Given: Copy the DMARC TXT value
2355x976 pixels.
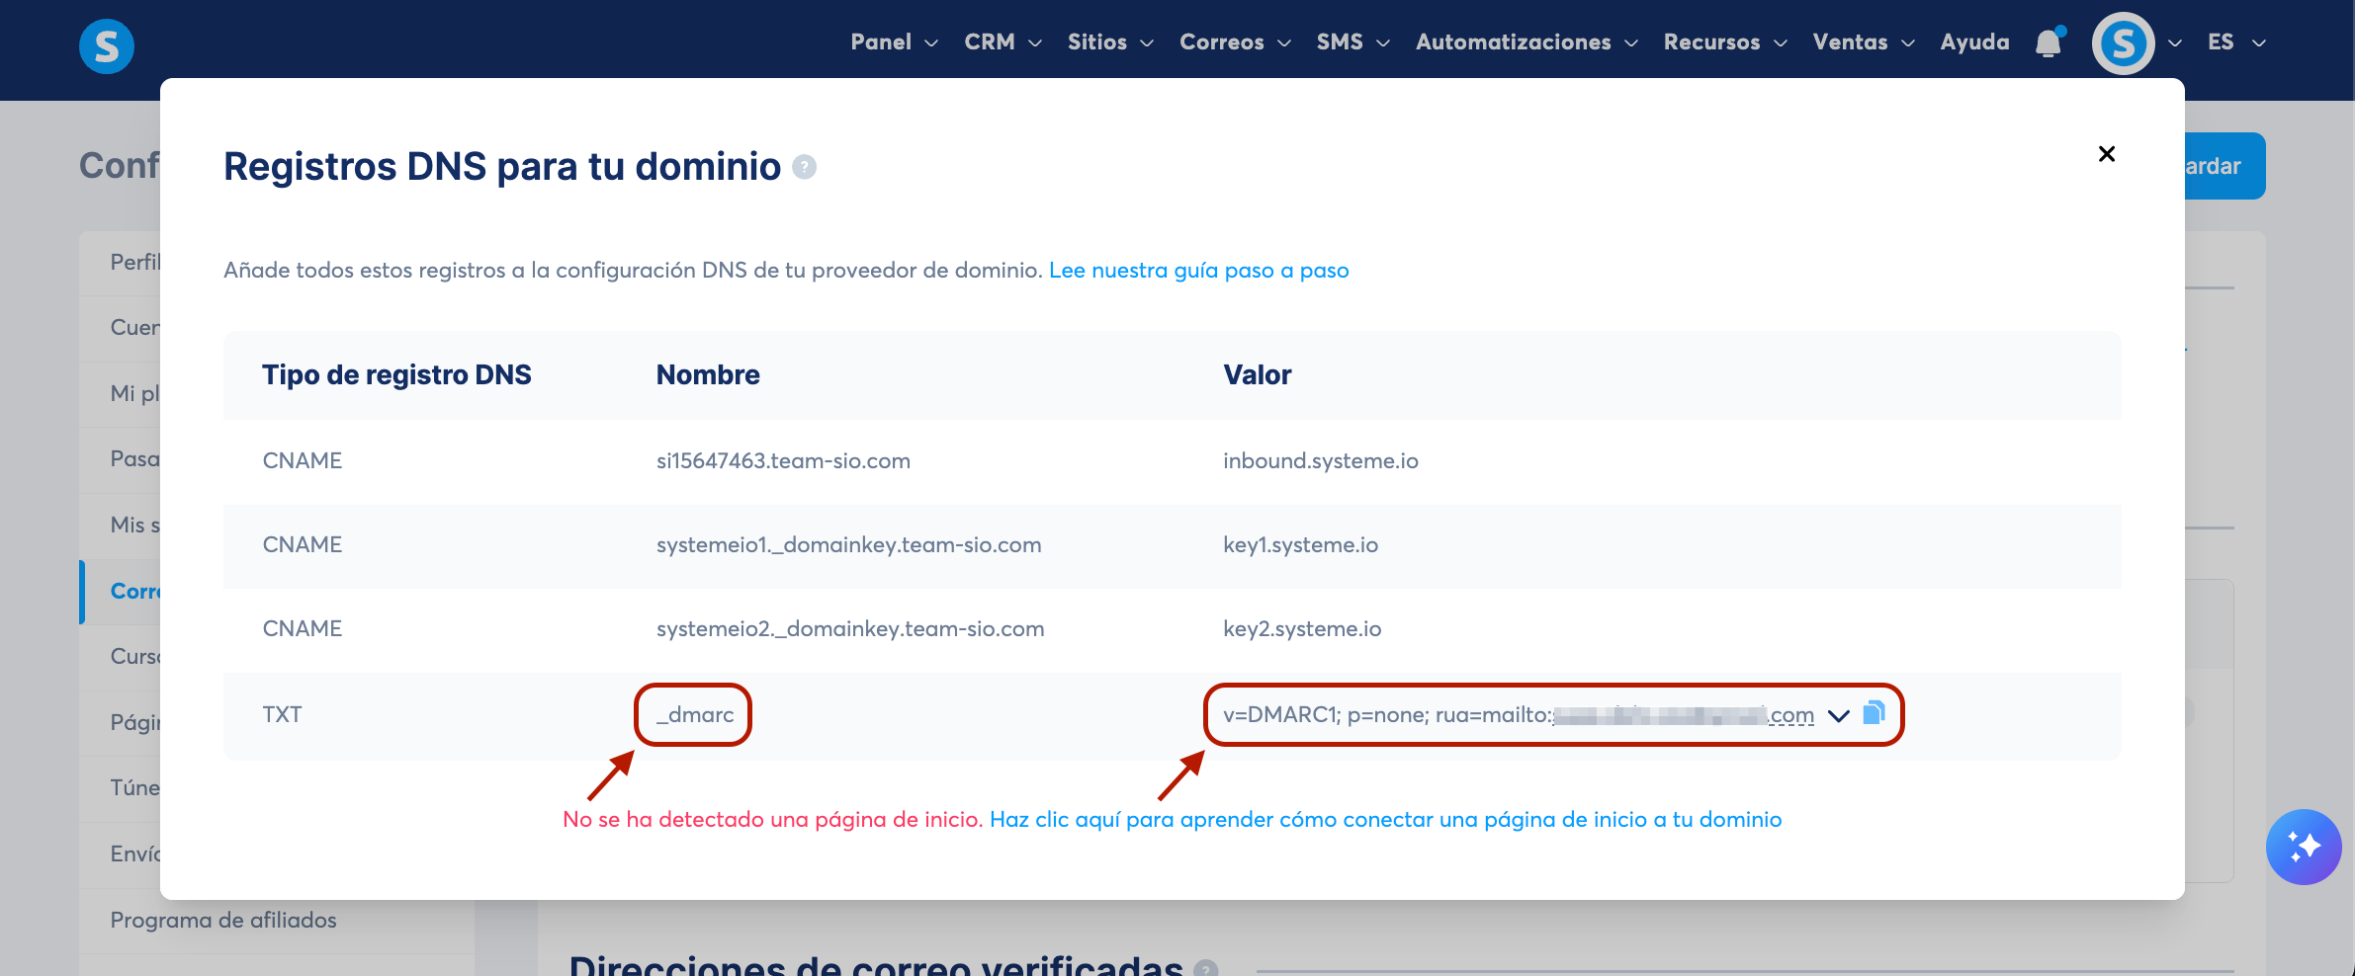Looking at the screenshot, I should [x=1874, y=713].
